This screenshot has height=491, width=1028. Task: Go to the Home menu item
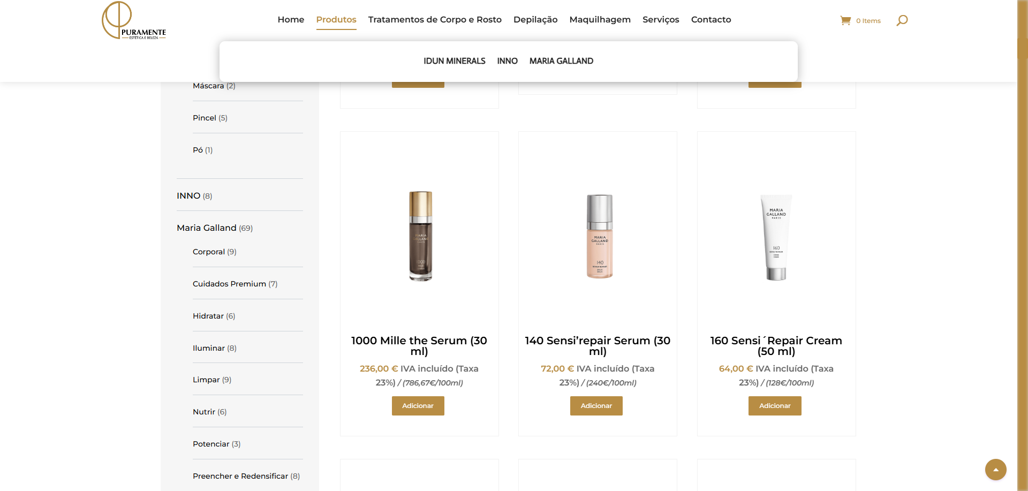[x=291, y=19]
